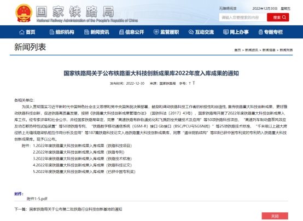
Task: Click the 国家铁路局 site title text
Action: [x=75, y=11]
